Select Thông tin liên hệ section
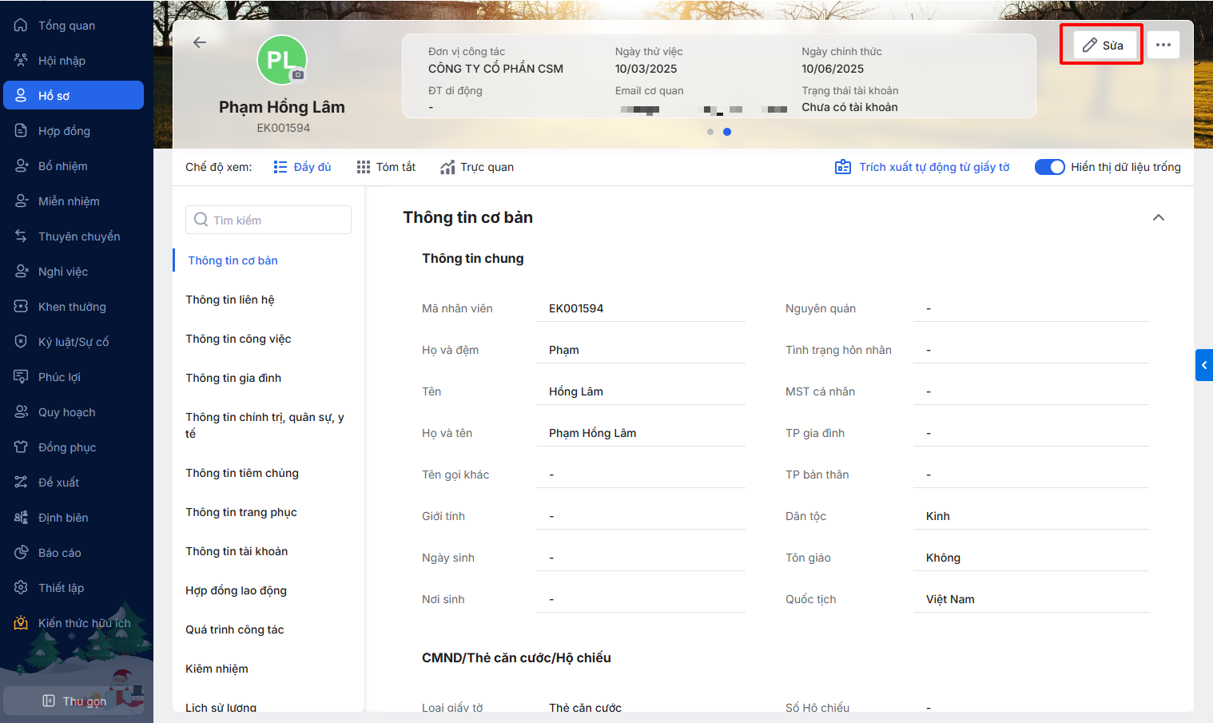 (230, 300)
